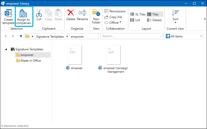
Task: Click the Copy documents icon
Action: point(48,13)
